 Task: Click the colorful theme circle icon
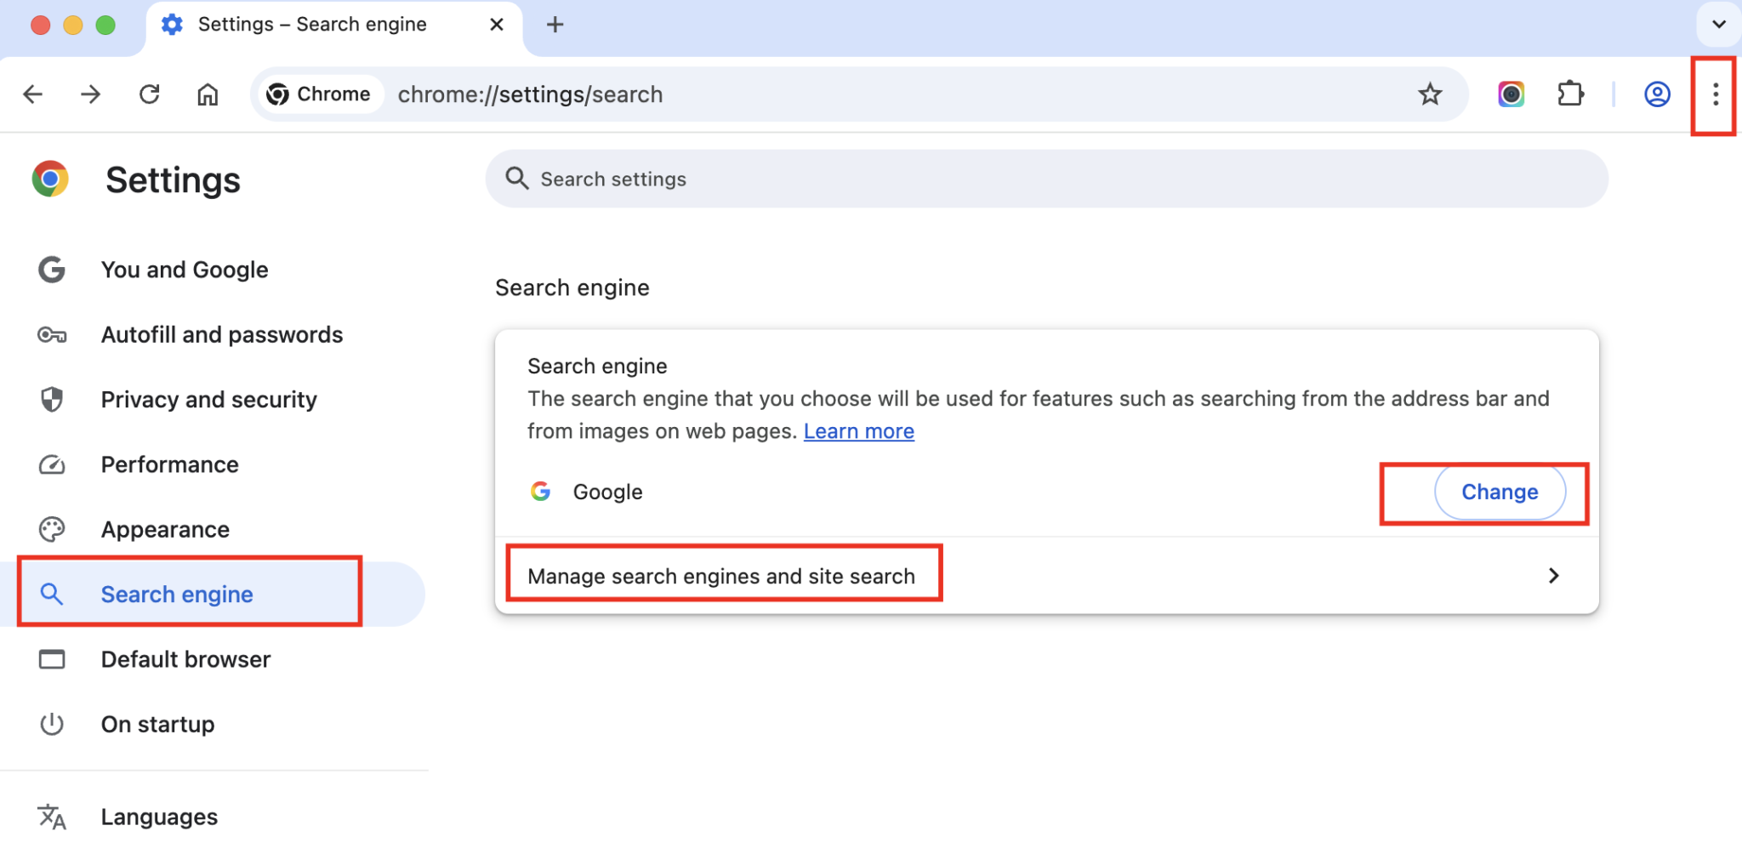point(1511,94)
